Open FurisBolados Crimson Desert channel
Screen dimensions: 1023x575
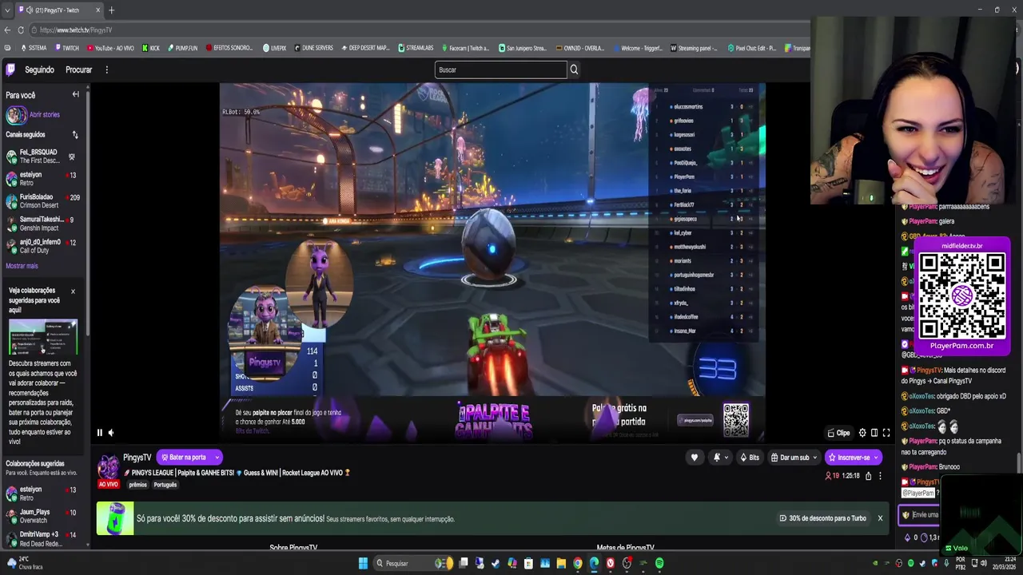(43, 201)
